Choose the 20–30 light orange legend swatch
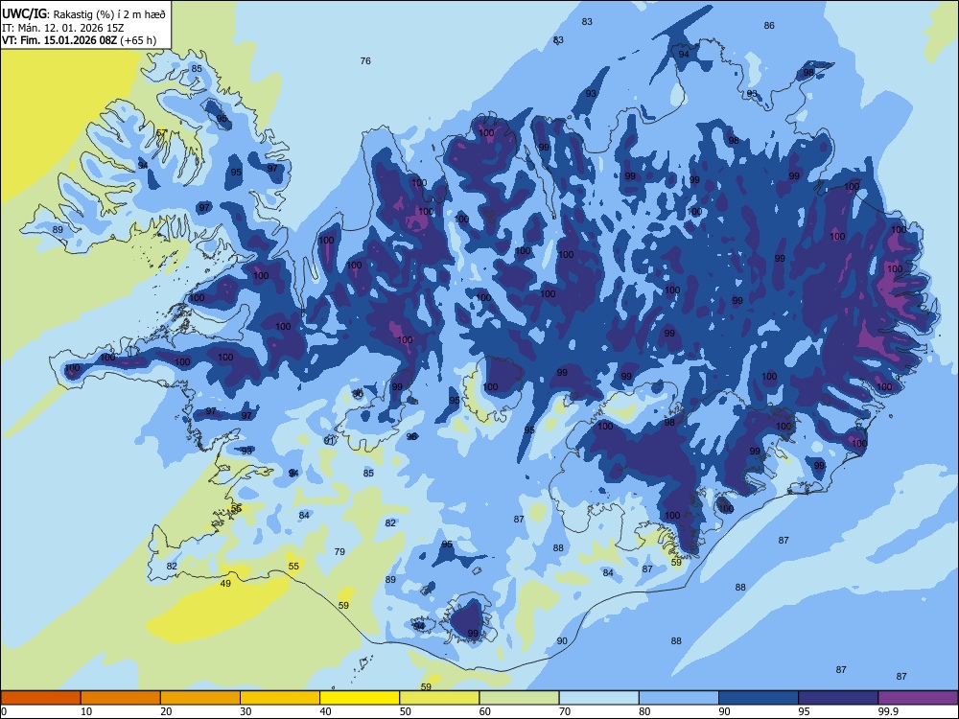Screen dimensions: 959x719 point(200,698)
